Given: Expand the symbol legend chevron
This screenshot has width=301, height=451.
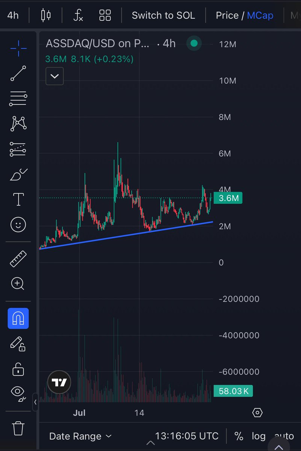Looking at the screenshot, I should 54,76.
